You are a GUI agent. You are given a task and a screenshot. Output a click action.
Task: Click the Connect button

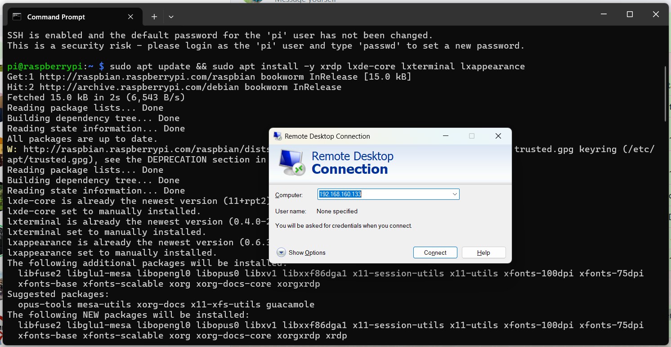tap(435, 252)
